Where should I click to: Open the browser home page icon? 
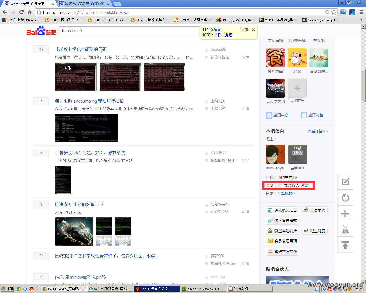pos(30,12)
